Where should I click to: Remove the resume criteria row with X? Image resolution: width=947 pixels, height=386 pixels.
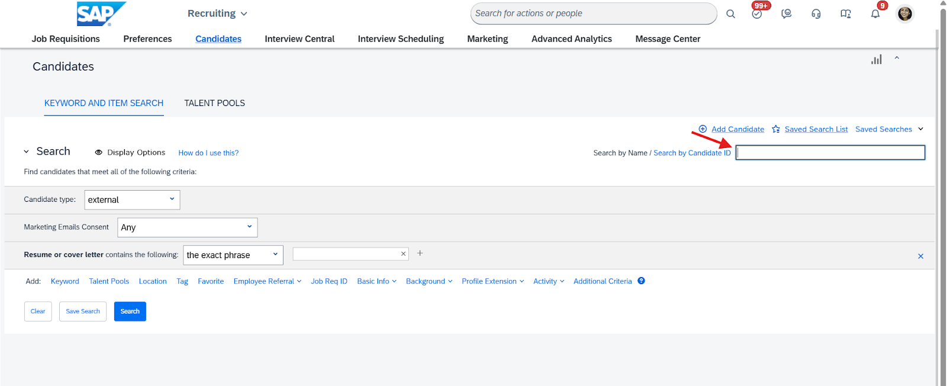920,256
